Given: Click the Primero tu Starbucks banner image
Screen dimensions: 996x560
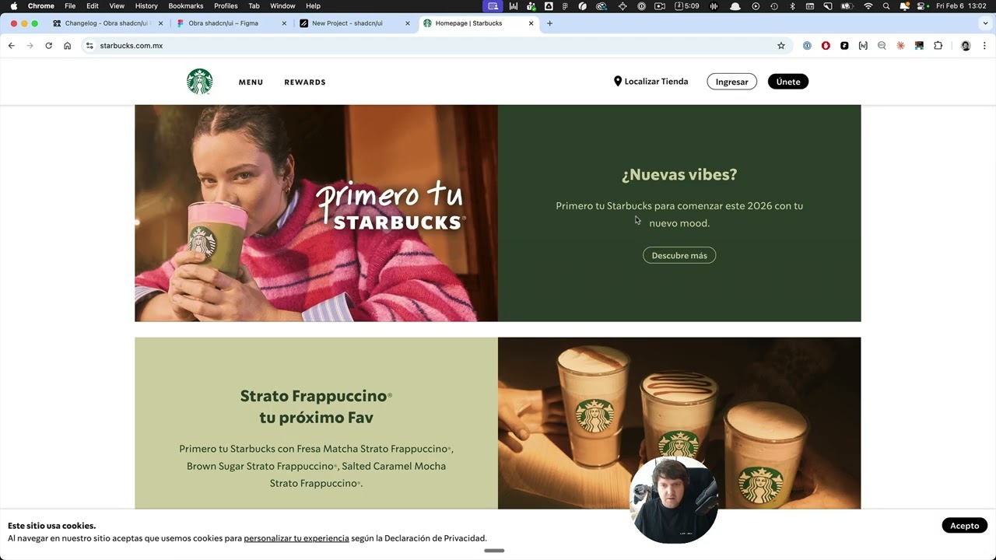Looking at the screenshot, I should (x=316, y=213).
